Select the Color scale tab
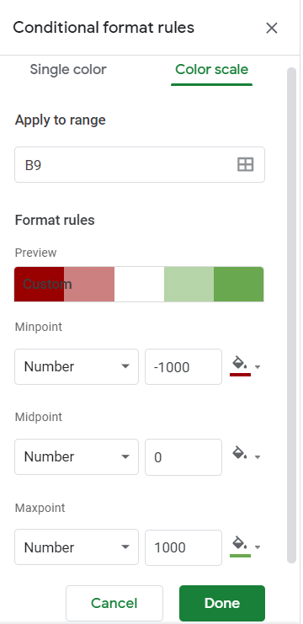Viewport: 303px width, 624px height. tap(211, 70)
